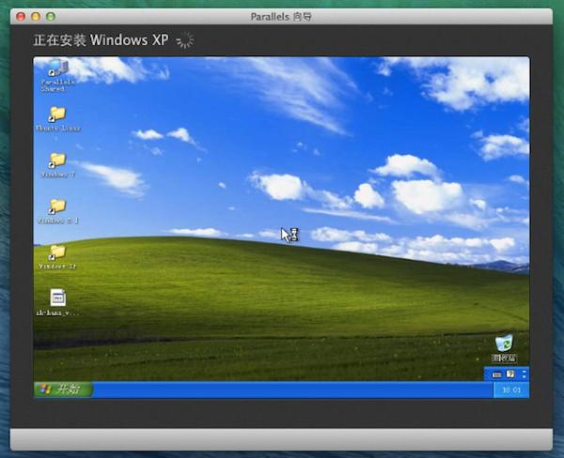Click the taskbar clock in the system tray
Screen dimensions: 564x458
click(511, 389)
